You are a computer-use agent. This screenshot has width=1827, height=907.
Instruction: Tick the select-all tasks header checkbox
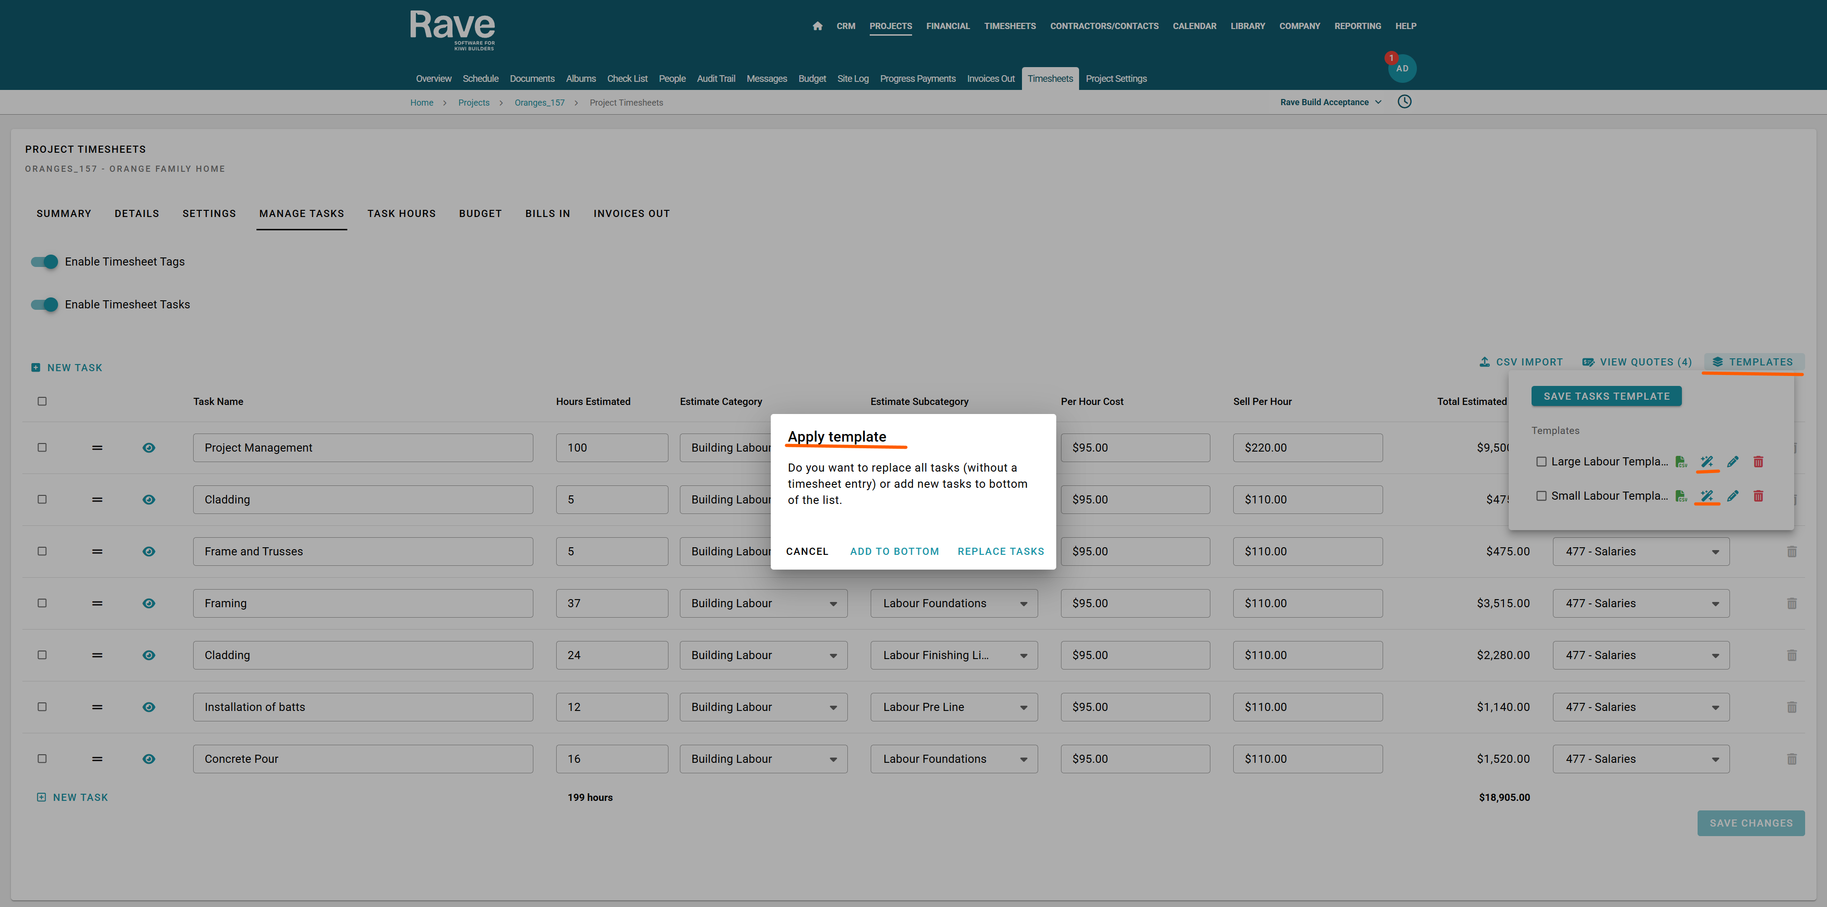[42, 401]
